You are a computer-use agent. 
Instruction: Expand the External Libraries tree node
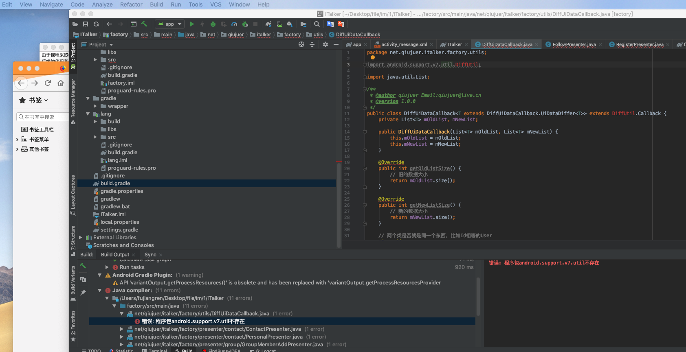click(x=81, y=238)
